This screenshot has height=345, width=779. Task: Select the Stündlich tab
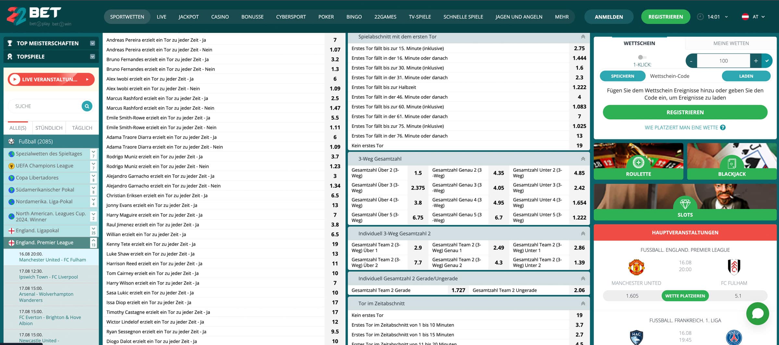(49, 128)
